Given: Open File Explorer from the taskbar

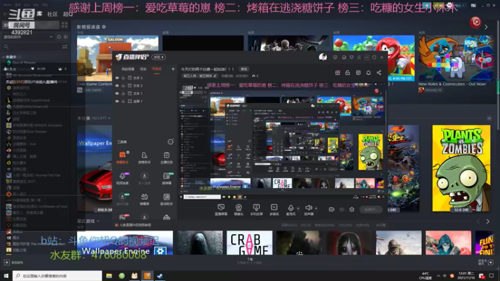Looking at the screenshot, I should (109, 276).
